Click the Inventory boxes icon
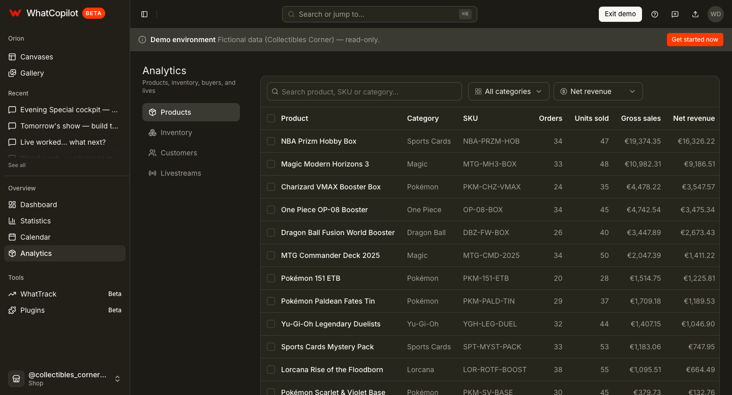The width and height of the screenshot is (732, 395). 152,133
